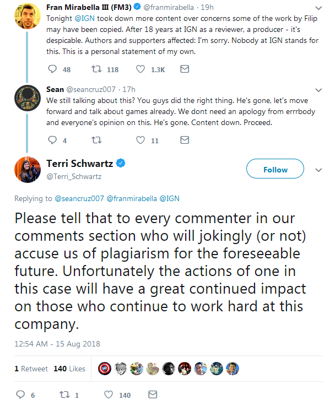
Task: Open the @seancruz007 mention link in Replying to
Action: click(79, 198)
